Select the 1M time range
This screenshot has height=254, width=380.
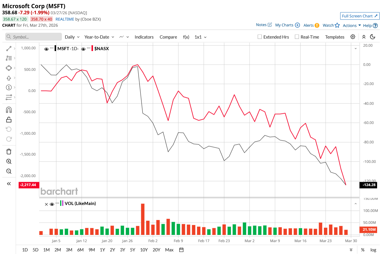click(46, 250)
